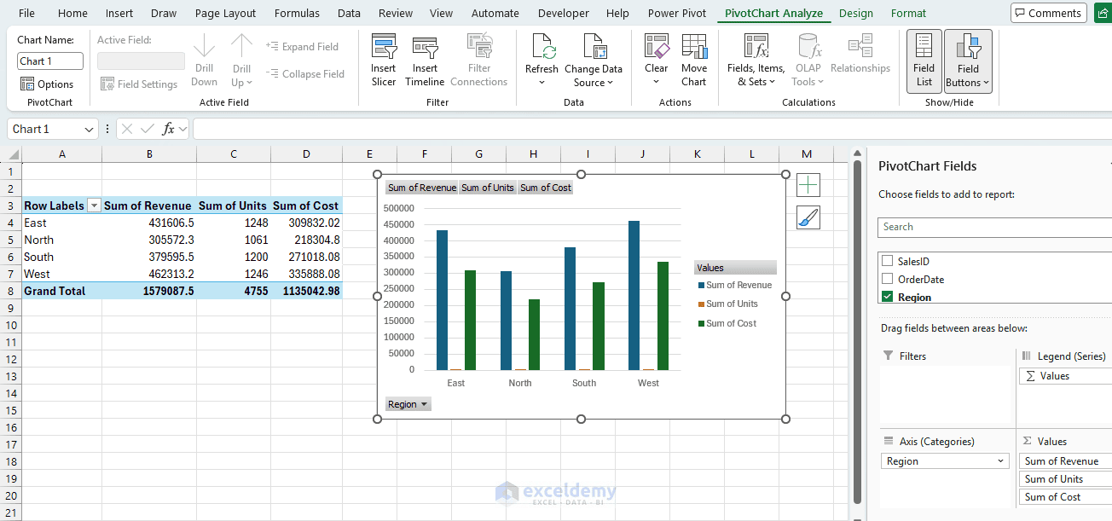Viewport: 1112px width, 521px height.
Task: Uncheck the Region field checkbox
Action: (x=888, y=297)
